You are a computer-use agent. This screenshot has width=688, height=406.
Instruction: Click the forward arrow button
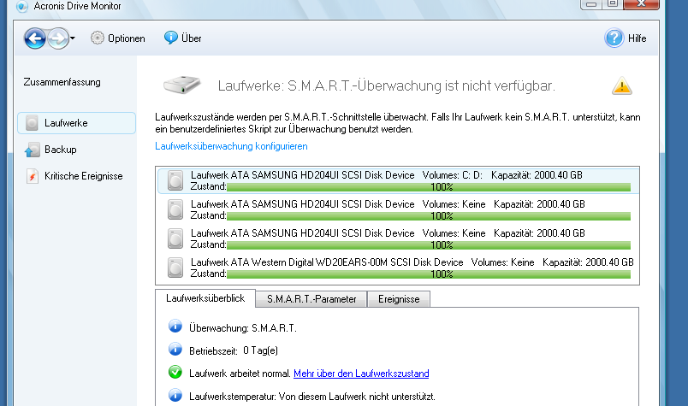coord(58,38)
